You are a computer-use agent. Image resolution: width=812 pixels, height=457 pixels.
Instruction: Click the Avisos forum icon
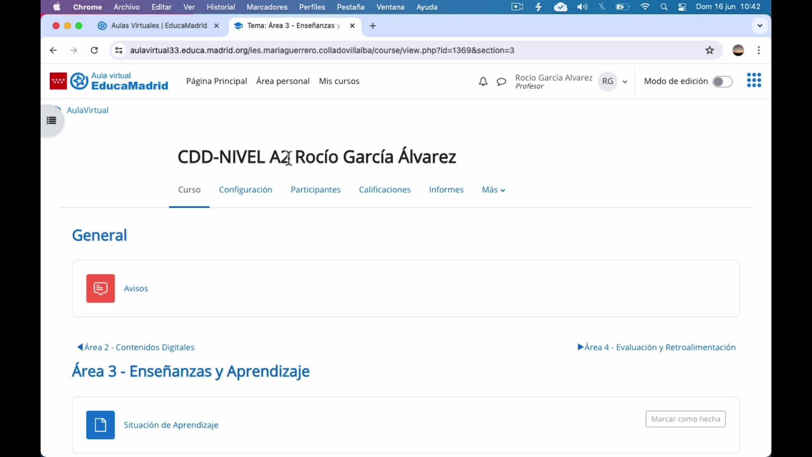pyautogui.click(x=100, y=288)
